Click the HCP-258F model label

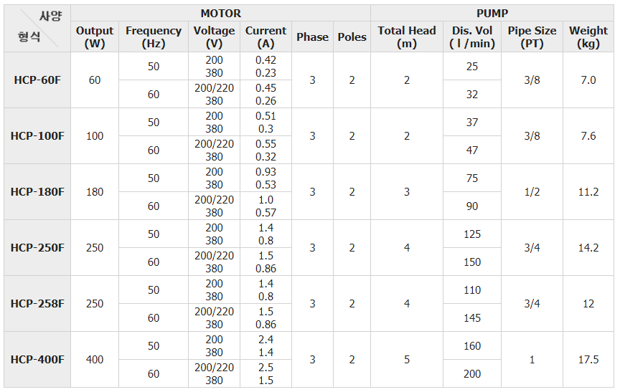(37, 304)
